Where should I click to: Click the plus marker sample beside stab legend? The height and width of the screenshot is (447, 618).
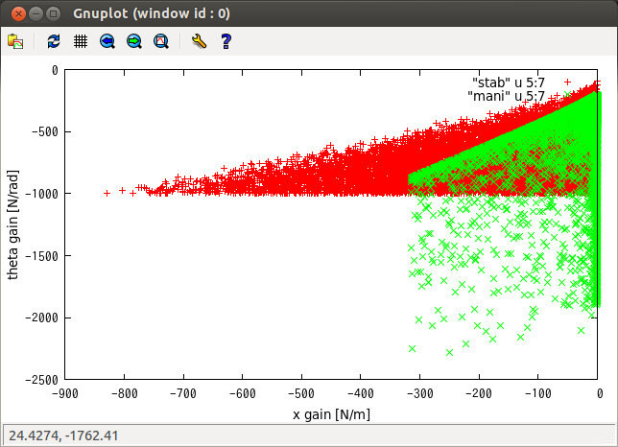pos(568,82)
